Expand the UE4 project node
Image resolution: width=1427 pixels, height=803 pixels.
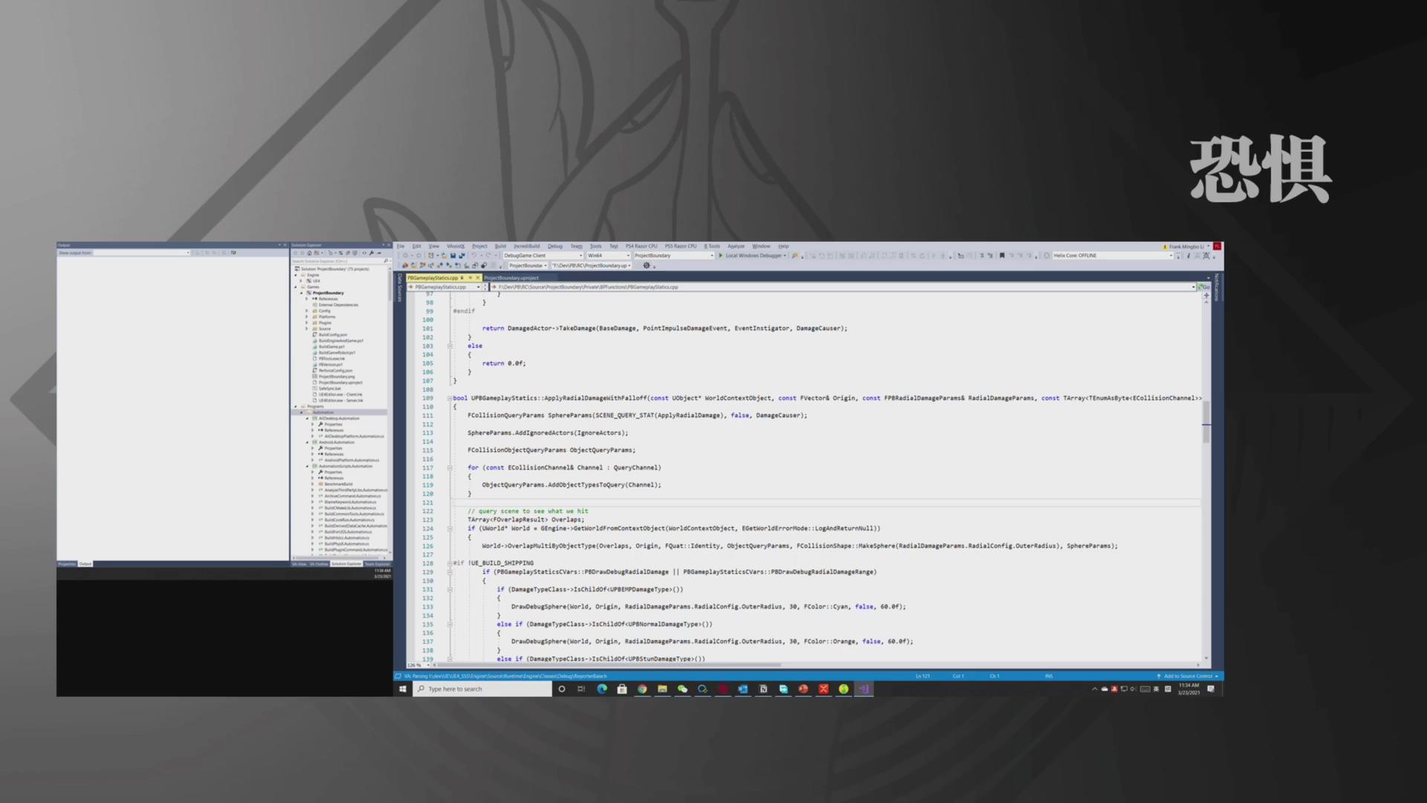pos(301,281)
